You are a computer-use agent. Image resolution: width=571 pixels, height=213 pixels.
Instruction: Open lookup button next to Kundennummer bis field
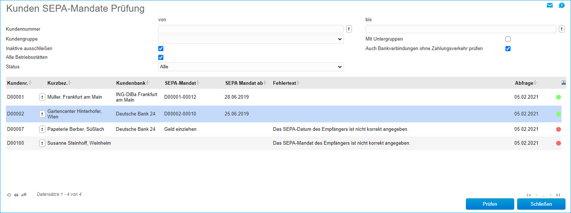pyautogui.click(x=562, y=29)
